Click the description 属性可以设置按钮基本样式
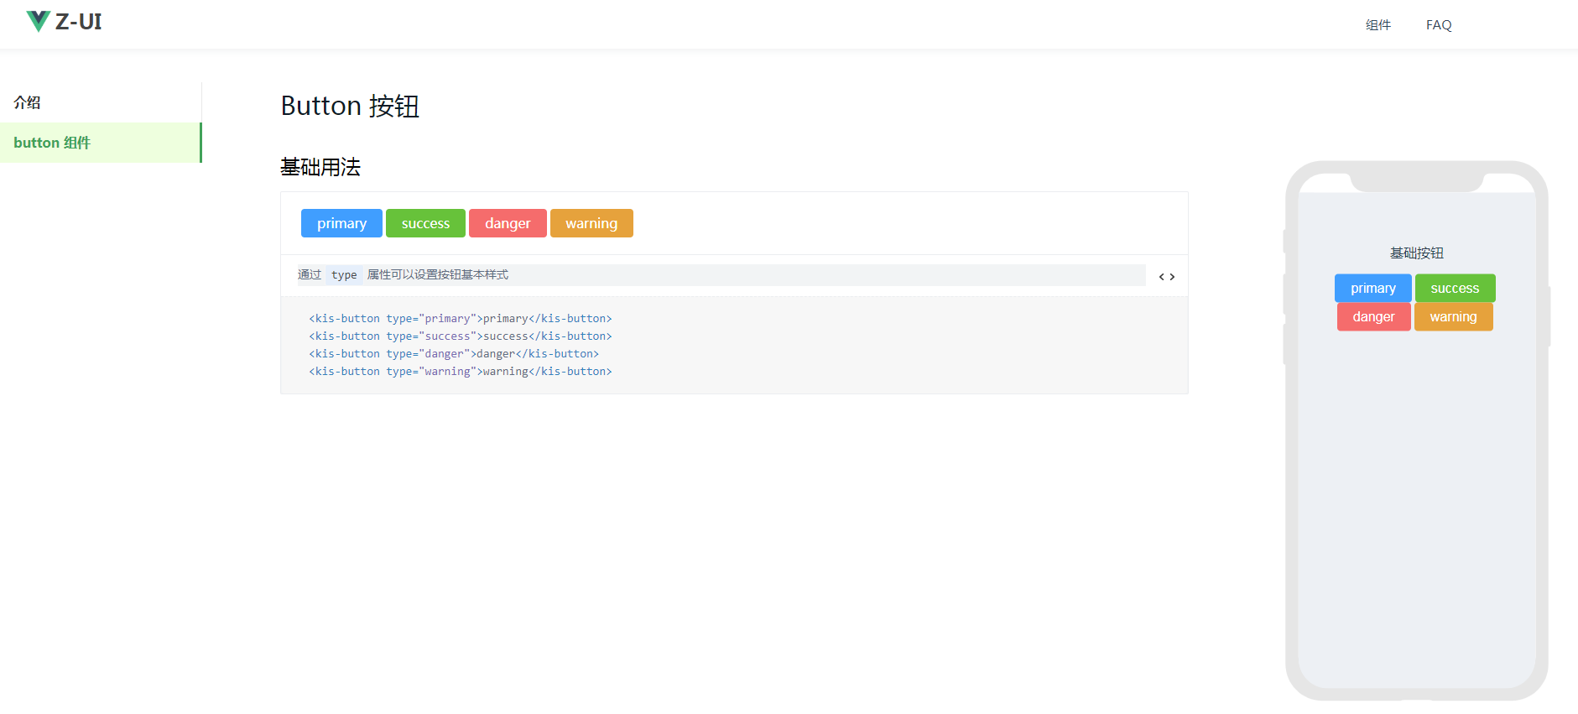 438,275
